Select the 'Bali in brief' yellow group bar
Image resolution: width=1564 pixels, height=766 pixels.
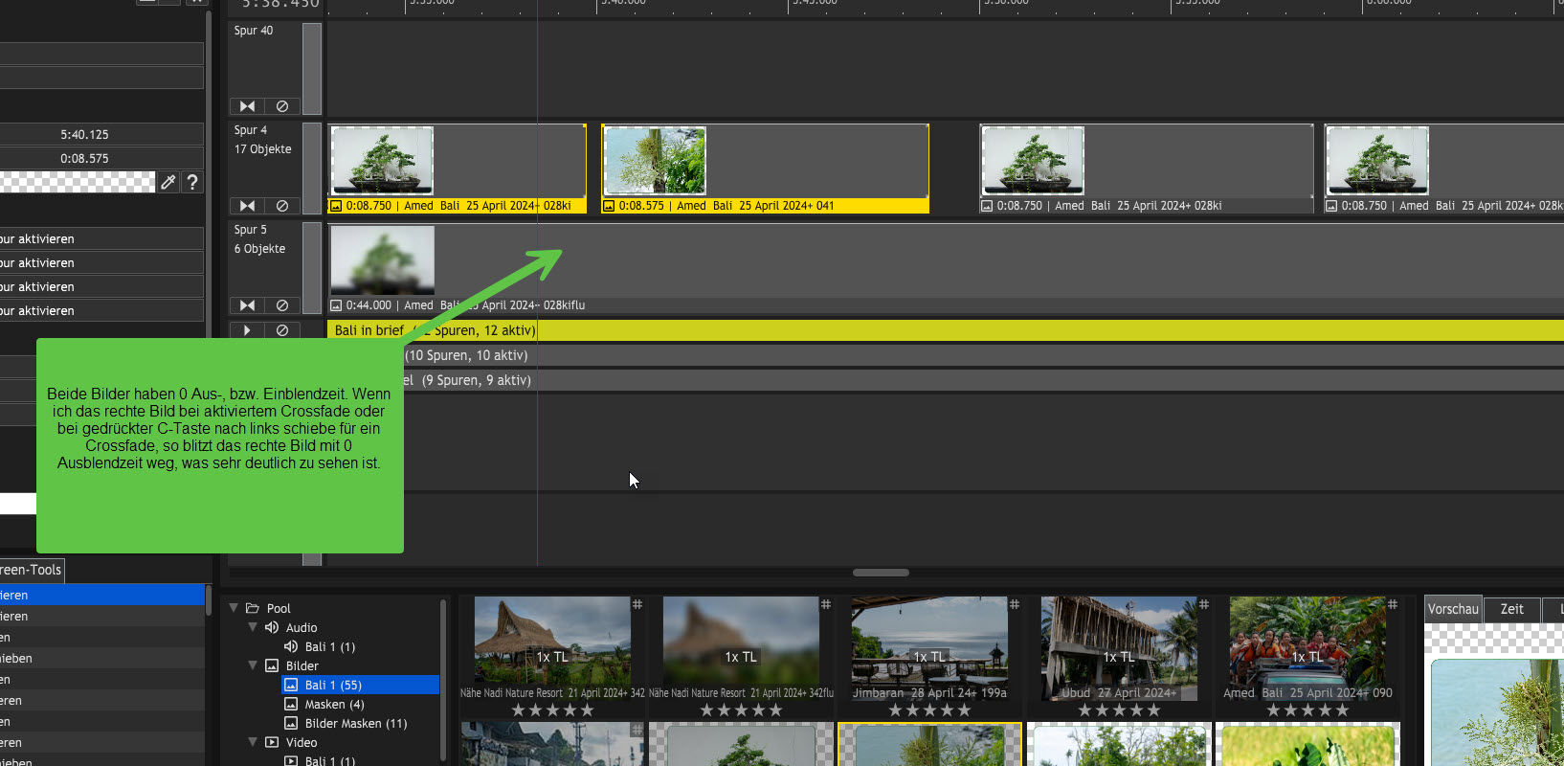946,330
